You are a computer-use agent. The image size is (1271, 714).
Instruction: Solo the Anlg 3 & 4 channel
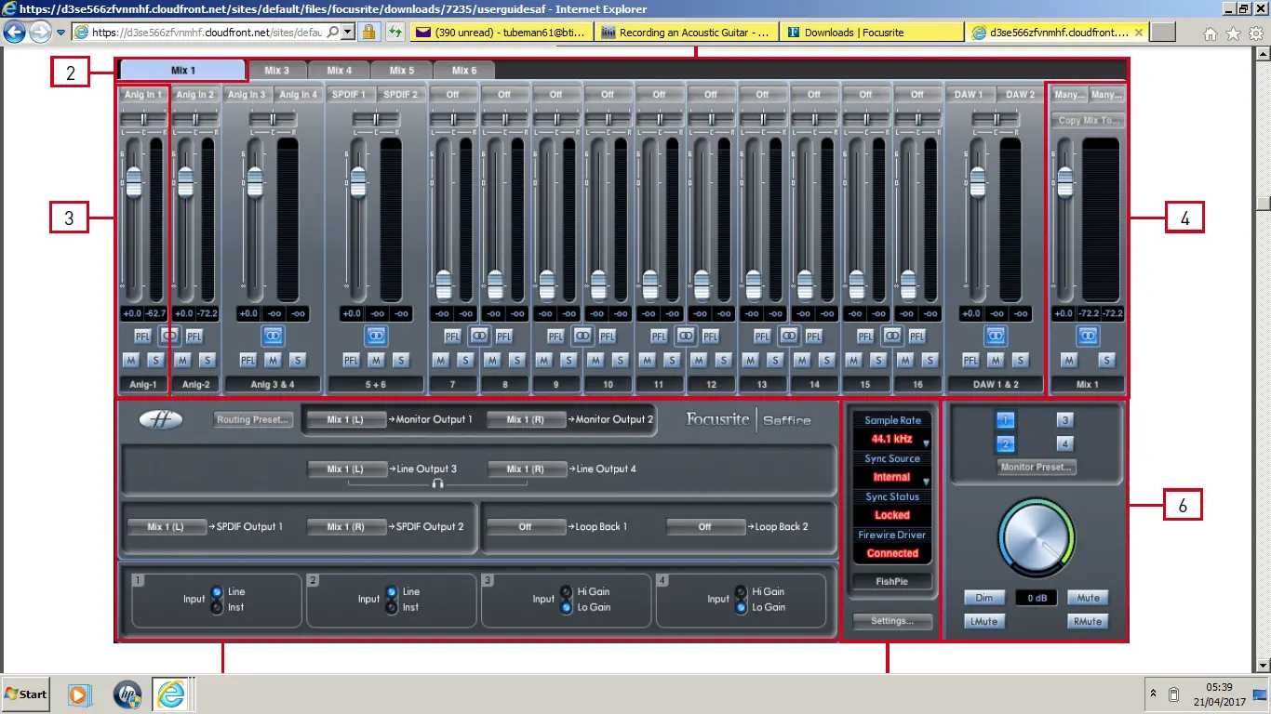click(x=298, y=360)
